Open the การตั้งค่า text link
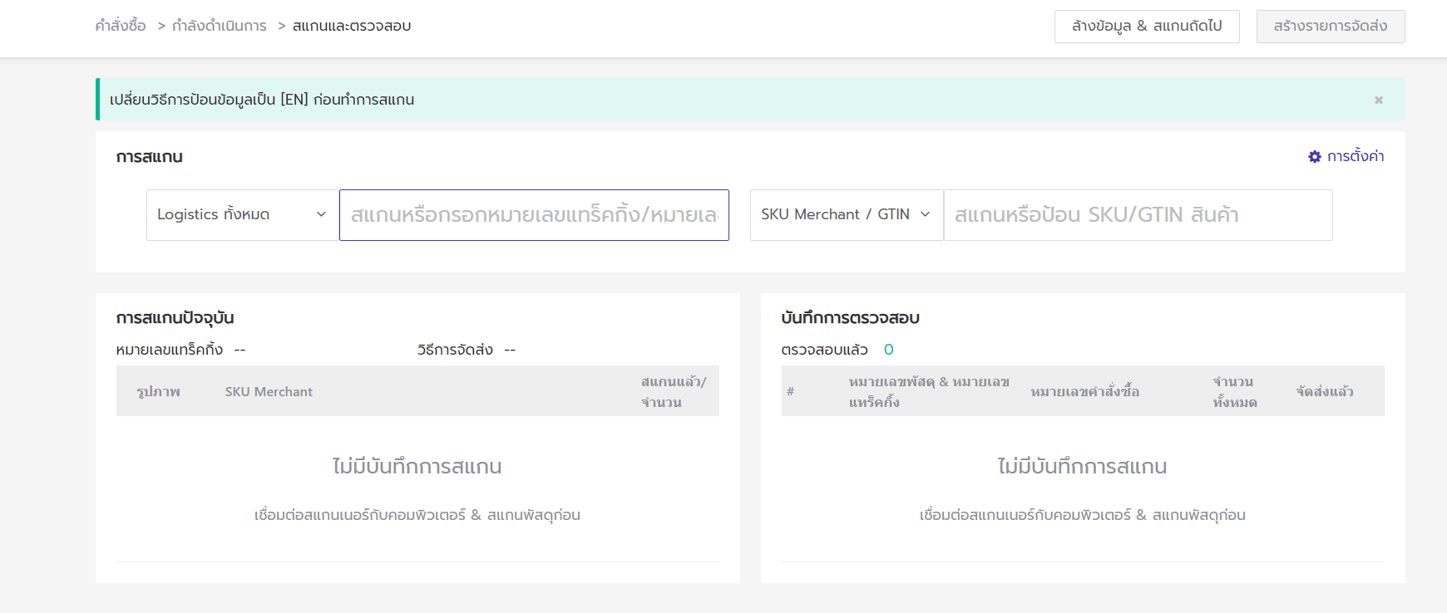Image resolution: width=1447 pixels, height=613 pixels. (1355, 157)
